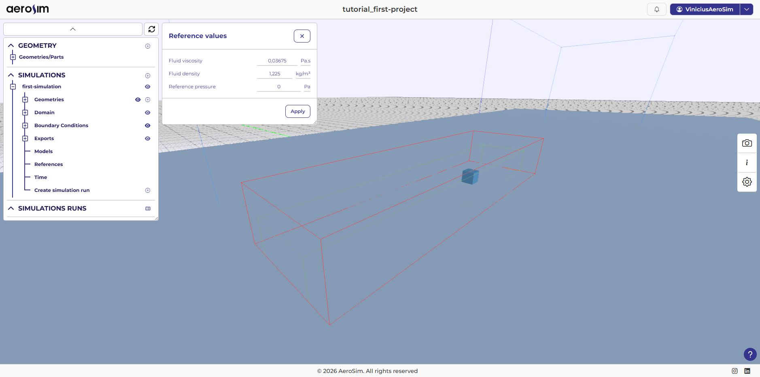Click the notification bell icon
The image size is (760, 377).
[656, 9]
